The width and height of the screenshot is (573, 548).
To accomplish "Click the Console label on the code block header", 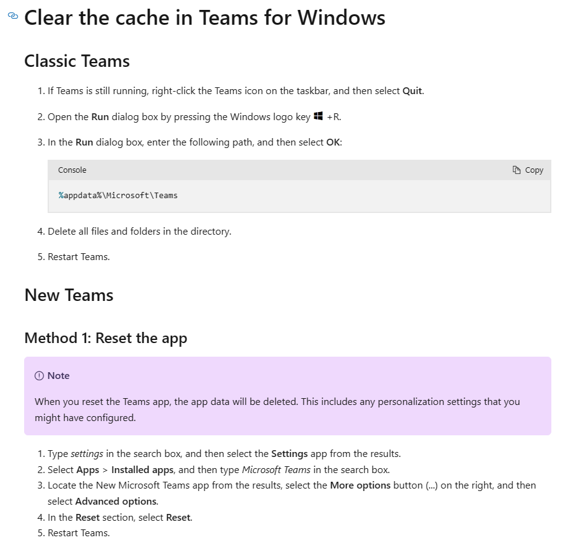I will click(72, 170).
